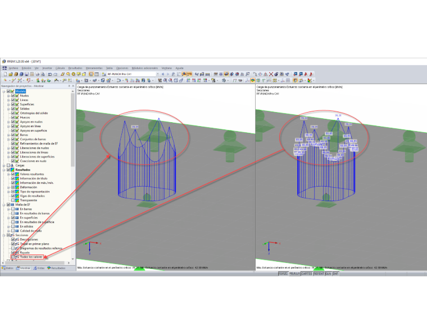Image resolution: width=427 pixels, height=334 pixels.
Task: Expand the Superficies tree node
Action: tap(8, 104)
